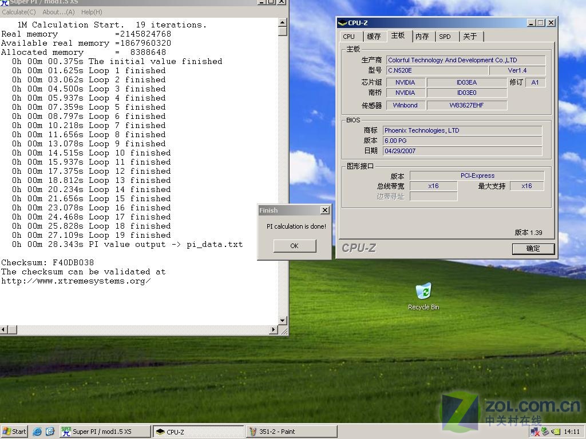Image resolution: width=586 pixels, height=439 pixels.
Task: Click the southbridge ID03E0 field
Action: click(467, 93)
